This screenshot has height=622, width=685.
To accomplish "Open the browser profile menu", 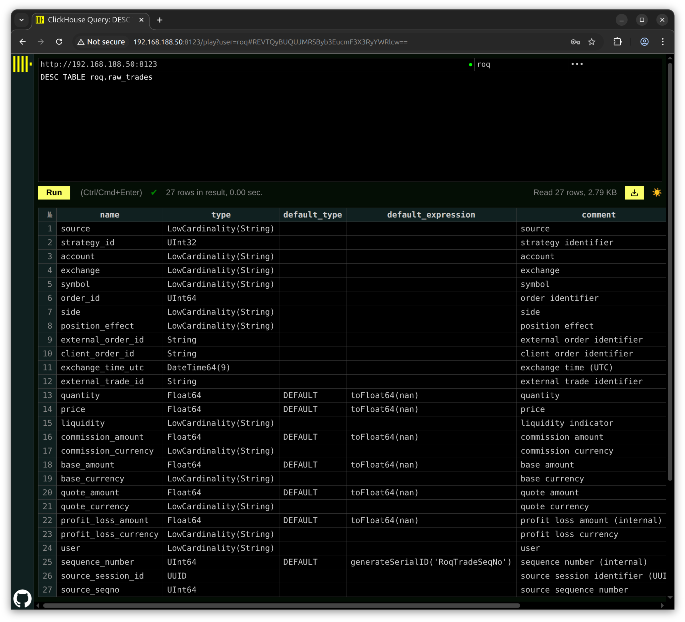I will click(644, 42).
